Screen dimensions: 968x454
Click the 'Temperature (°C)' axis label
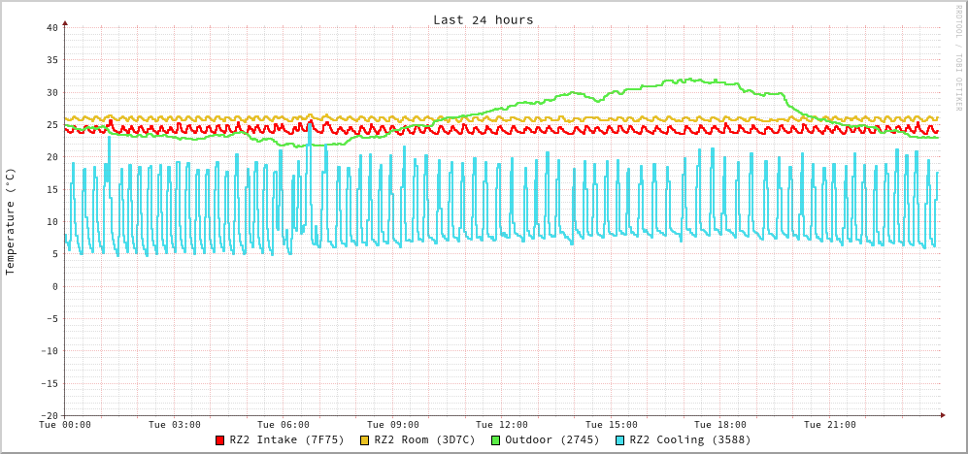point(11,221)
